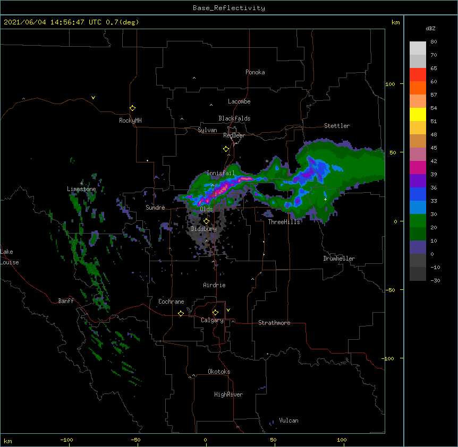Click the Lacombe city label
Viewport: 458px width, 447px height.
coord(239,101)
